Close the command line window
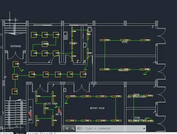Screen dimensions: 177x134 67,128
